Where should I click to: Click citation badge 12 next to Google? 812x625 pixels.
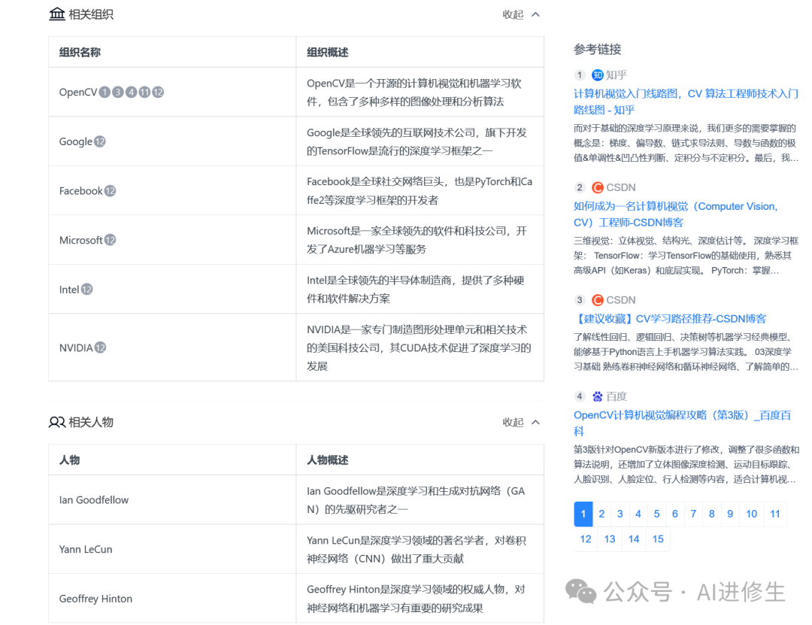coord(100,141)
